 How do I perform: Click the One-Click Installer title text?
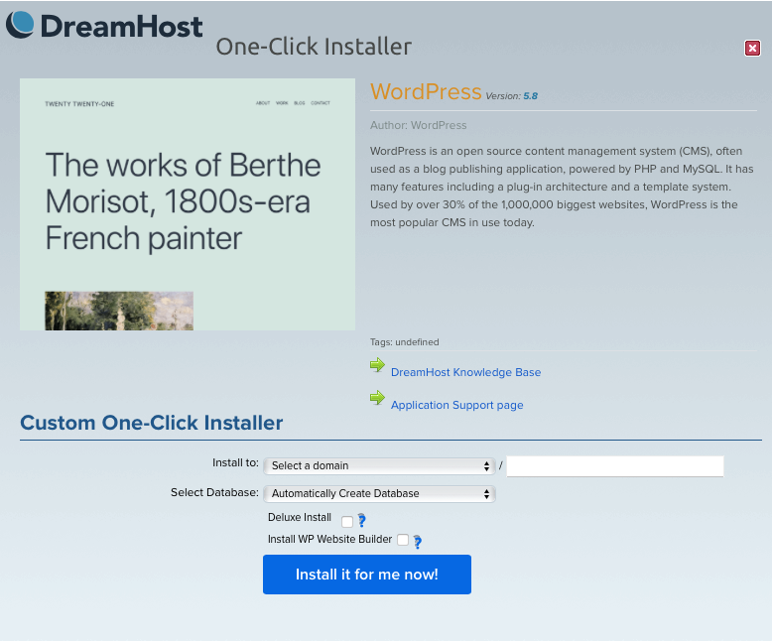click(x=314, y=47)
